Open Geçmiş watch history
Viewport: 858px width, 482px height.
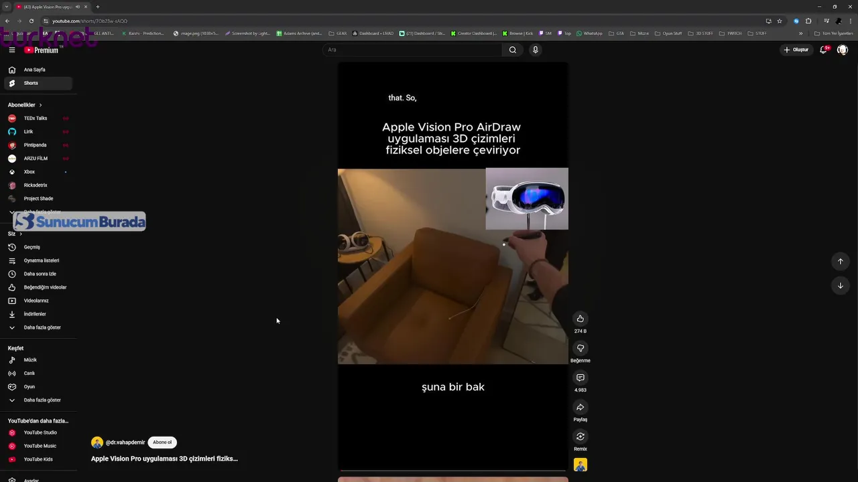[x=38, y=247]
